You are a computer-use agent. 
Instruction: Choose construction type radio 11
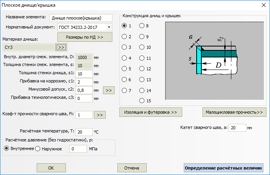pos(142,58)
